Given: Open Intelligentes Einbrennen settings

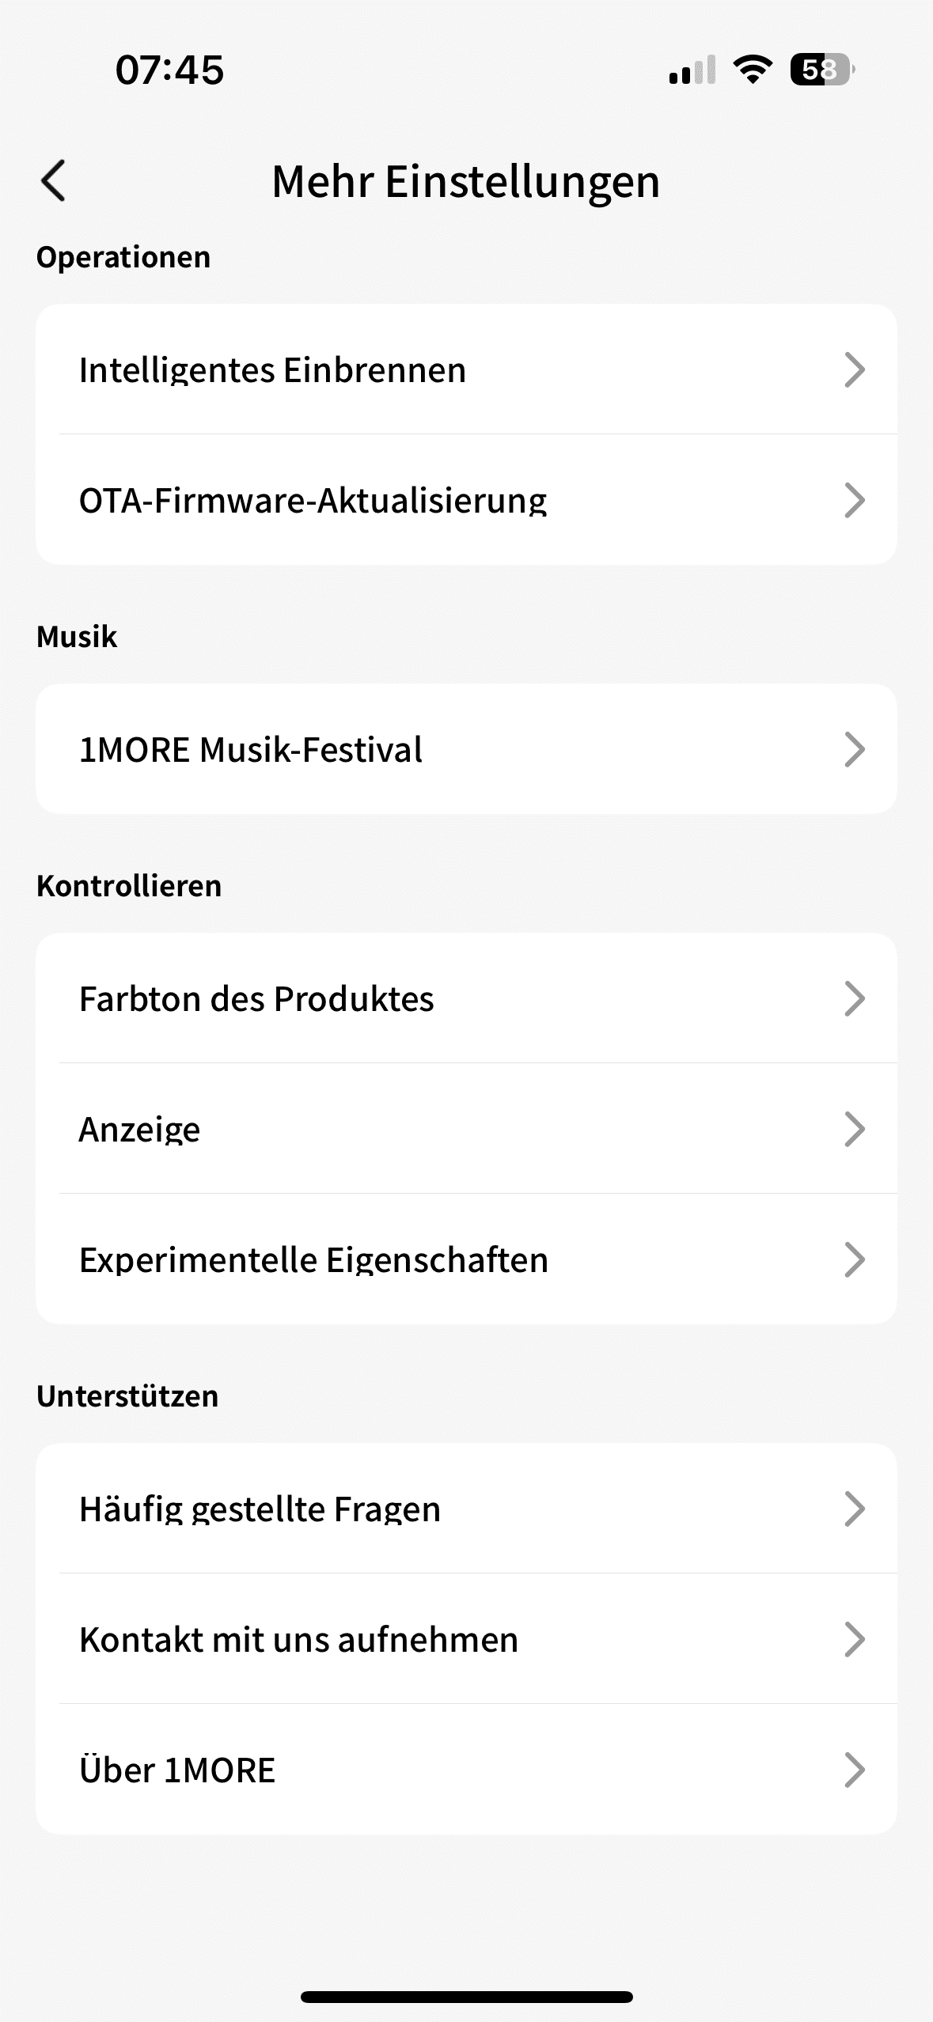Looking at the screenshot, I should (x=273, y=369).
